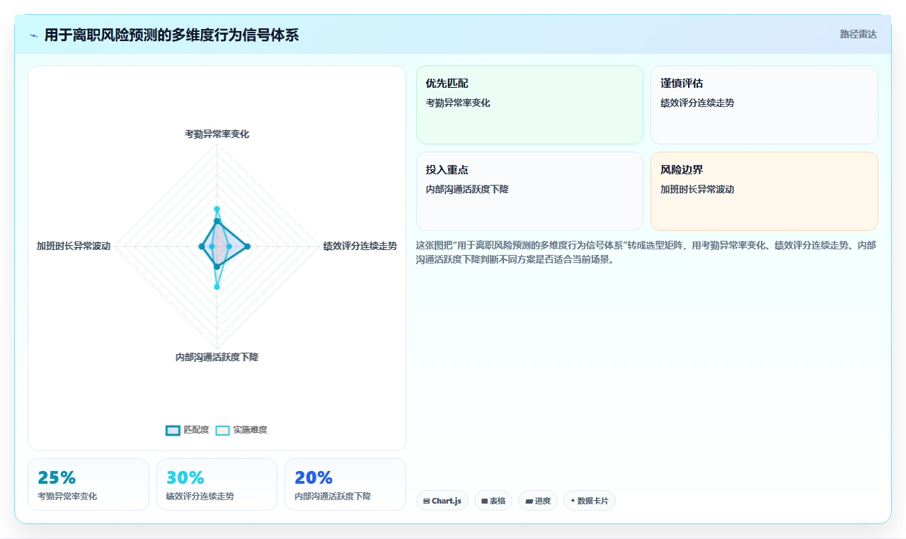
Task: Click 绩效评分连续走势 text in the 谨慎评估 card
Action: point(697,103)
